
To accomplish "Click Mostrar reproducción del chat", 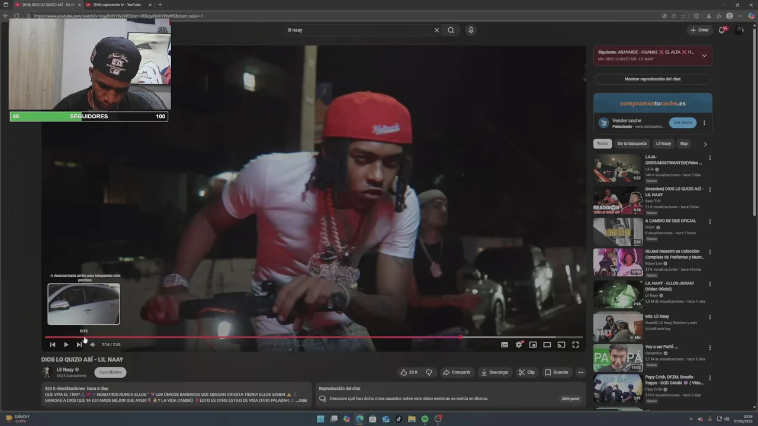I will (653, 79).
